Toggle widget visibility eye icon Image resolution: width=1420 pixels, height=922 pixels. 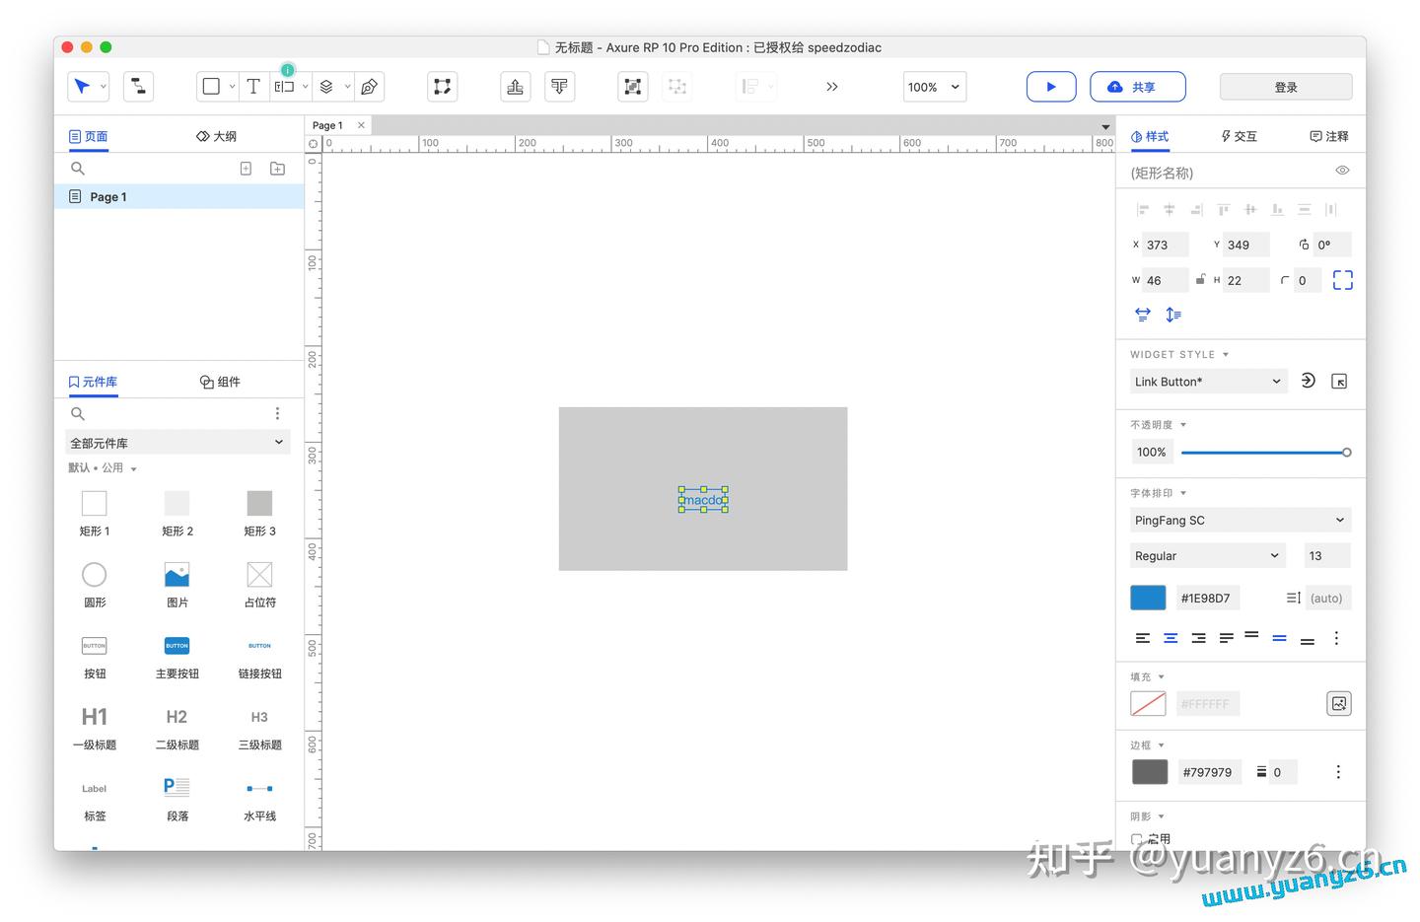[1342, 171]
